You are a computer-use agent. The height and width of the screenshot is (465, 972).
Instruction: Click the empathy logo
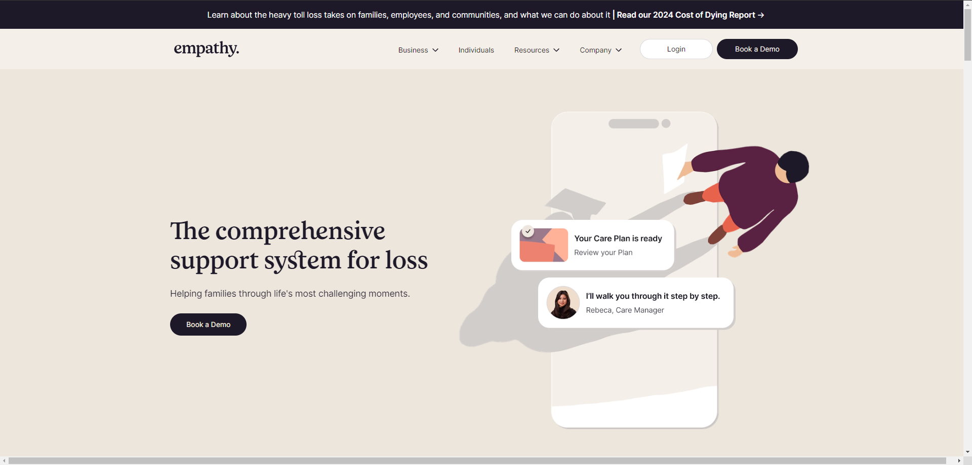206,49
